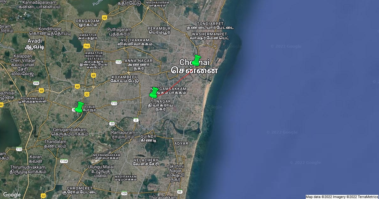Select the Adyar place label
This screenshot has width=379, height=199.
[181, 143]
